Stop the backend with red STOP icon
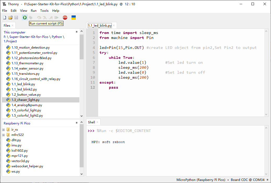 point(65,18)
